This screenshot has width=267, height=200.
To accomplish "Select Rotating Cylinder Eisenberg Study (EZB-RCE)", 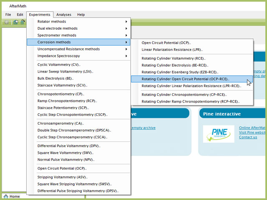I will (x=192, y=72).
